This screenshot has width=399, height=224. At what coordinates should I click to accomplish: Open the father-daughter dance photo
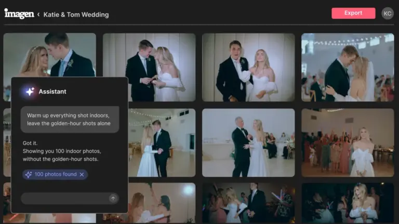click(x=248, y=143)
